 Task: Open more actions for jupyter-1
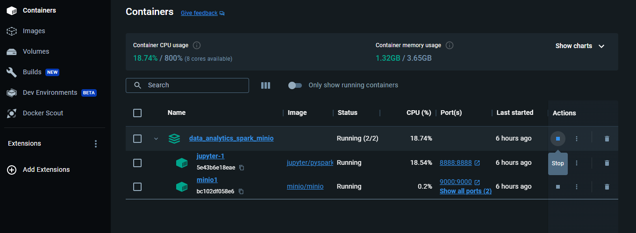pyautogui.click(x=577, y=163)
